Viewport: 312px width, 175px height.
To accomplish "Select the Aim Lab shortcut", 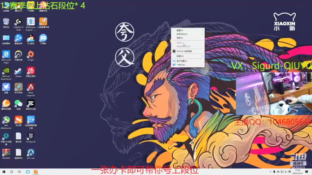I will coord(31,154).
